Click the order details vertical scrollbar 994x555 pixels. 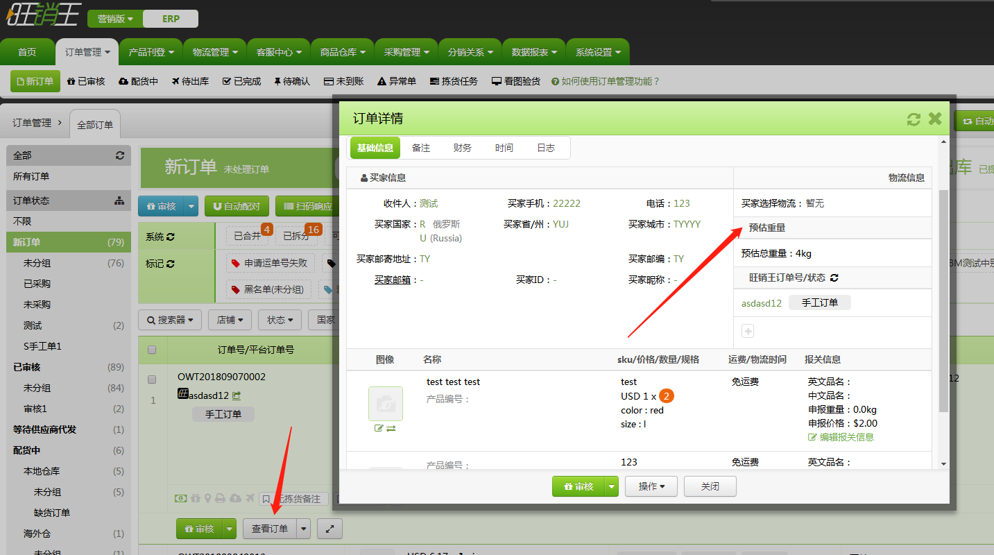point(943,300)
